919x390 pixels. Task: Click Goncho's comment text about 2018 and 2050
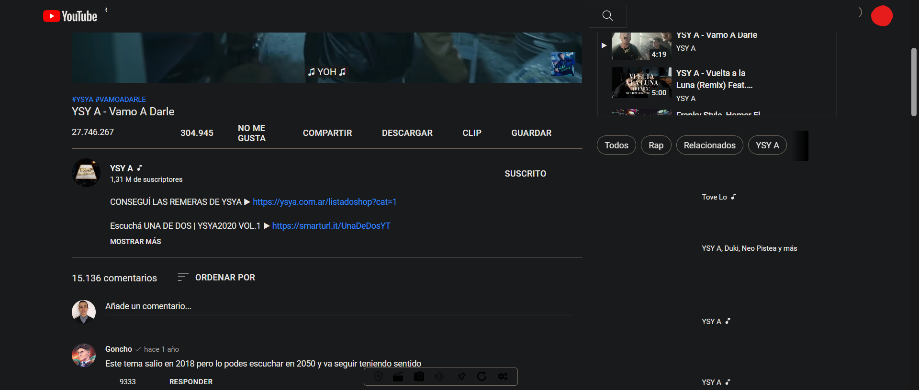pyautogui.click(x=263, y=364)
